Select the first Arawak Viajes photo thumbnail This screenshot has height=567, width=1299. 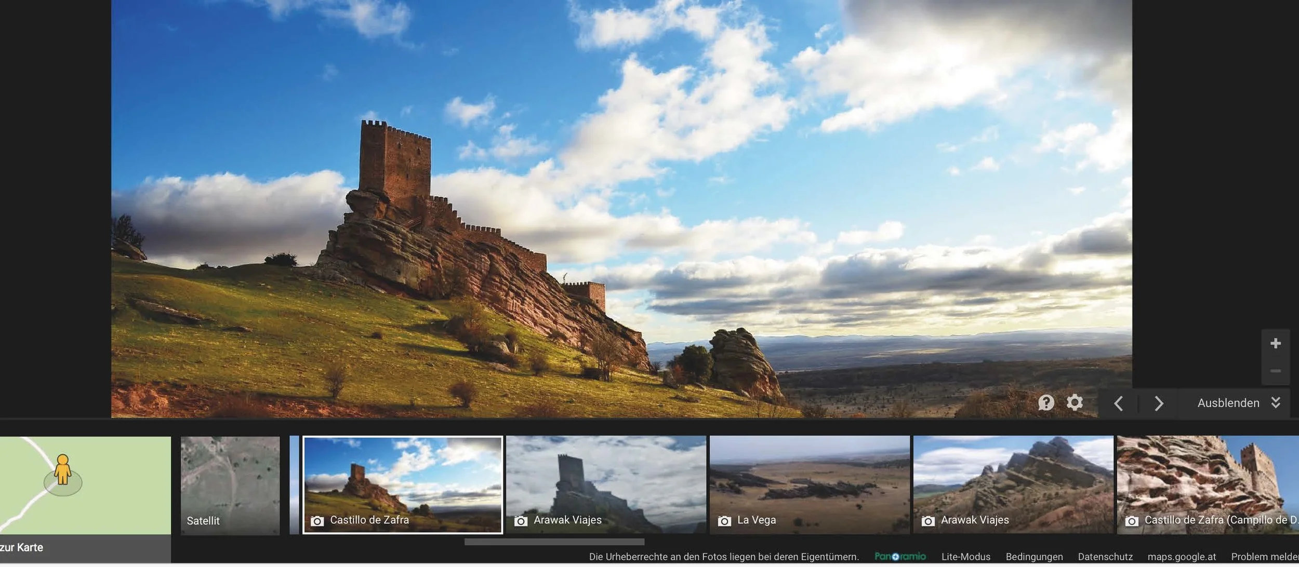(x=606, y=484)
